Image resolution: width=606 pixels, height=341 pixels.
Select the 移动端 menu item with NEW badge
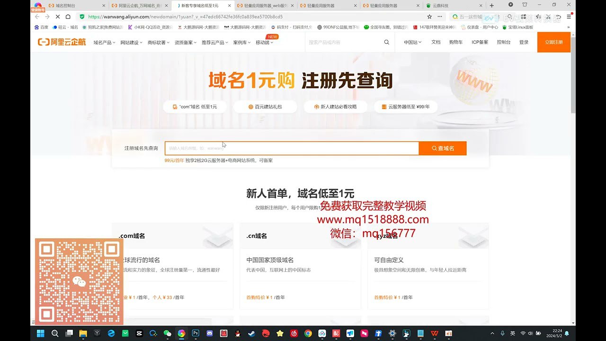[263, 42]
